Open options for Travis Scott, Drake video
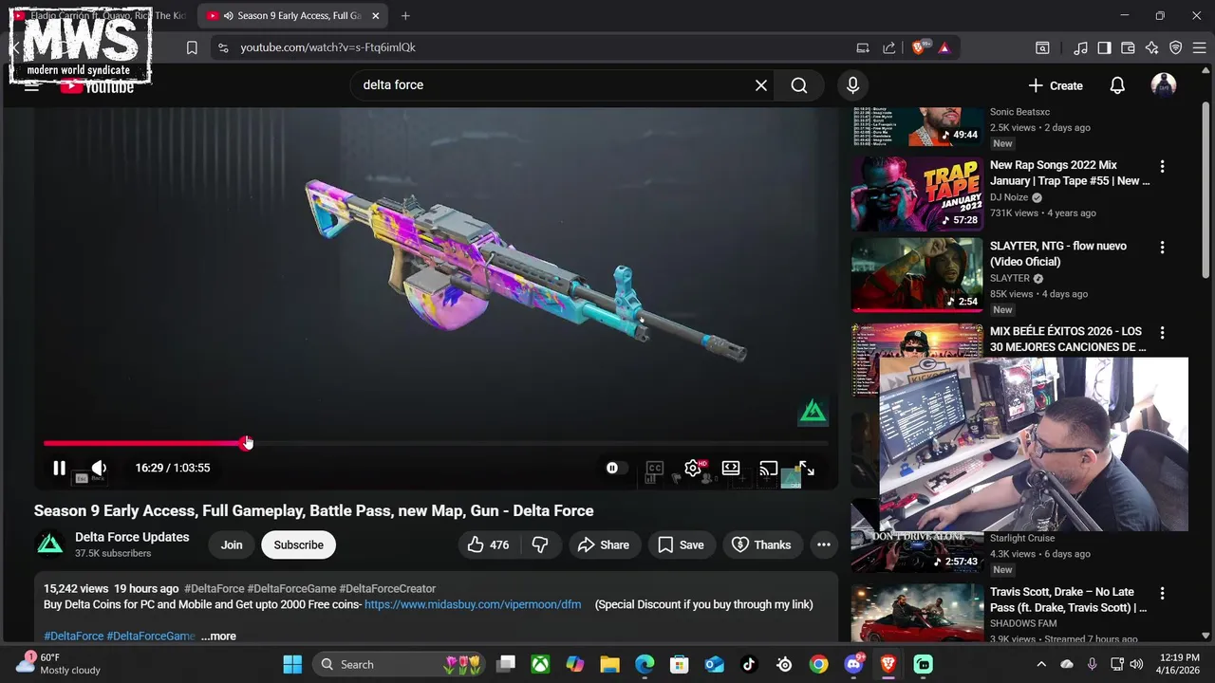Screen dimensions: 1215x683 [x=1162, y=593]
